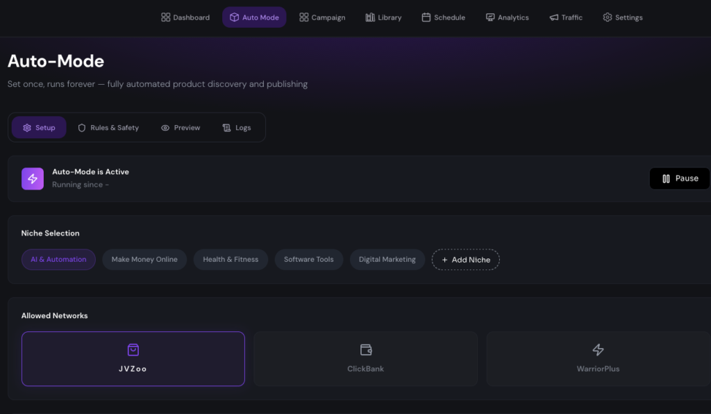Toggle the Digital Marketing niche chip

(387, 259)
